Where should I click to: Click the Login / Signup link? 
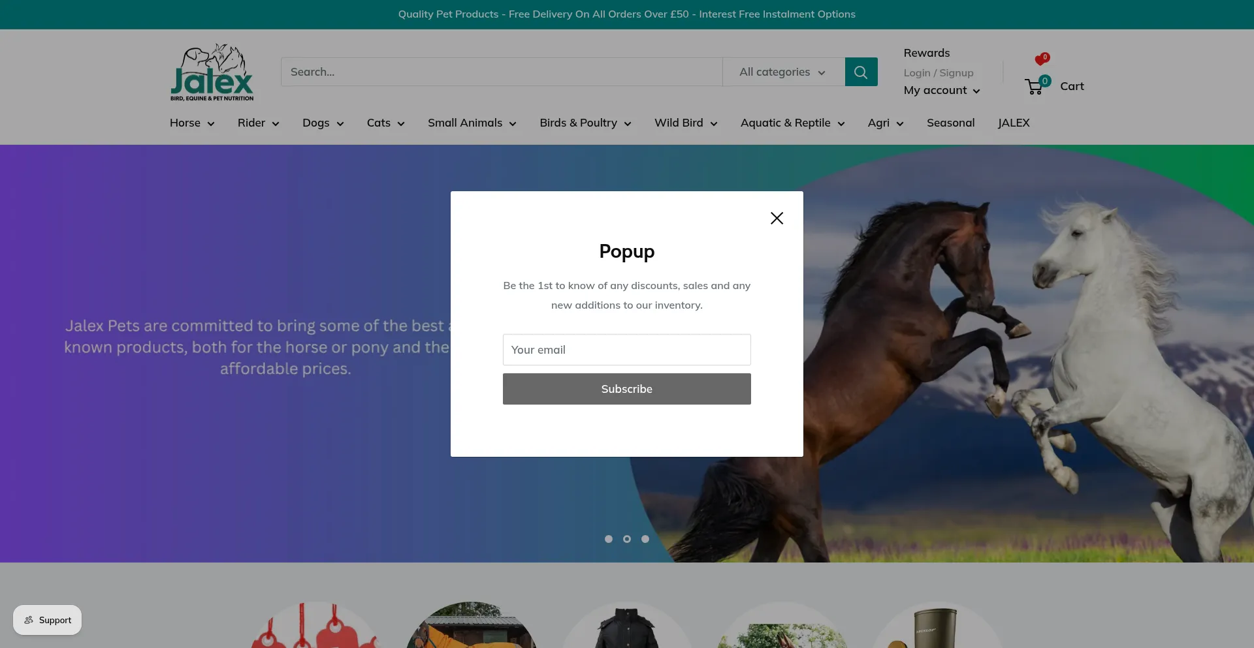(x=939, y=73)
